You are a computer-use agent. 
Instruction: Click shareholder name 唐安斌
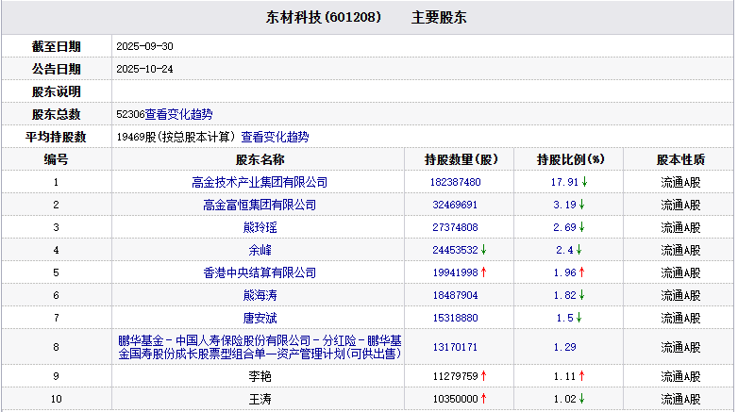point(260,318)
